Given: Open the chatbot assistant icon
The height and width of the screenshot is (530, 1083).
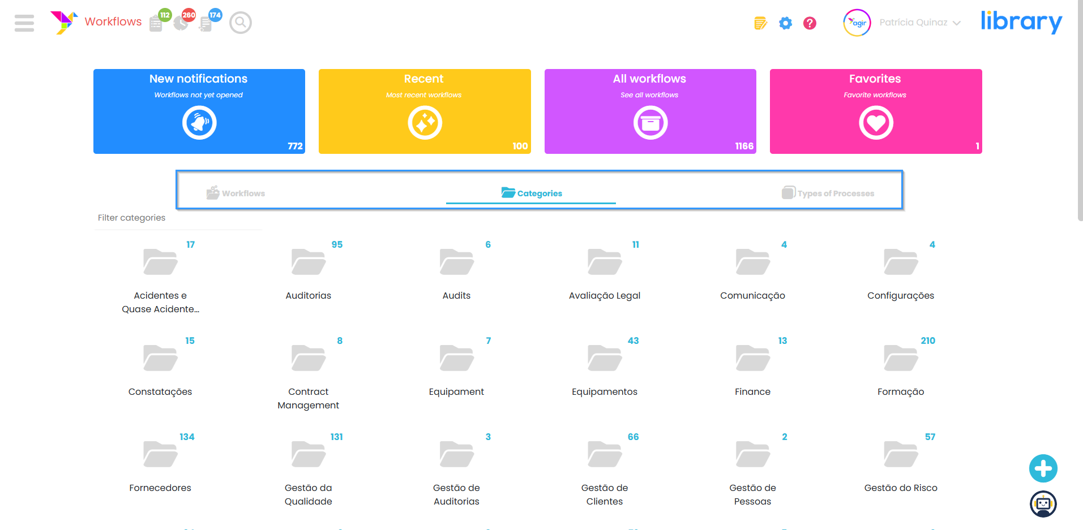Looking at the screenshot, I should pyautogui.click(x=1043, y=504).
